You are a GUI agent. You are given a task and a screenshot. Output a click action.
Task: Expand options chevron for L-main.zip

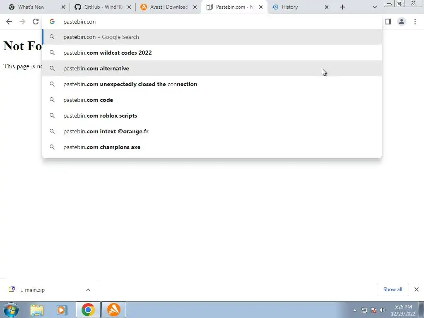pyautogui.click(x=88, y=290)
